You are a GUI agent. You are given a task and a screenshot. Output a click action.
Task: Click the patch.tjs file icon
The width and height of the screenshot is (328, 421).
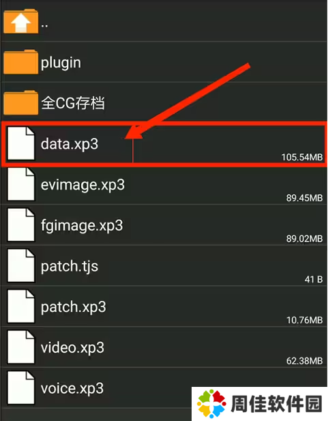click(21, 266)
